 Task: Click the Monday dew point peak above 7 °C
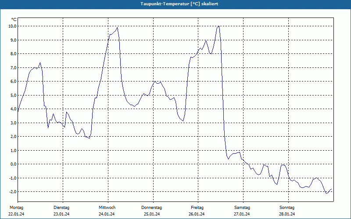40,63
